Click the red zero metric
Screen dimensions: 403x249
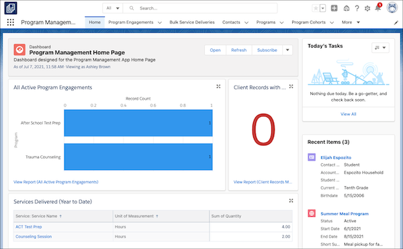point(263,130)
